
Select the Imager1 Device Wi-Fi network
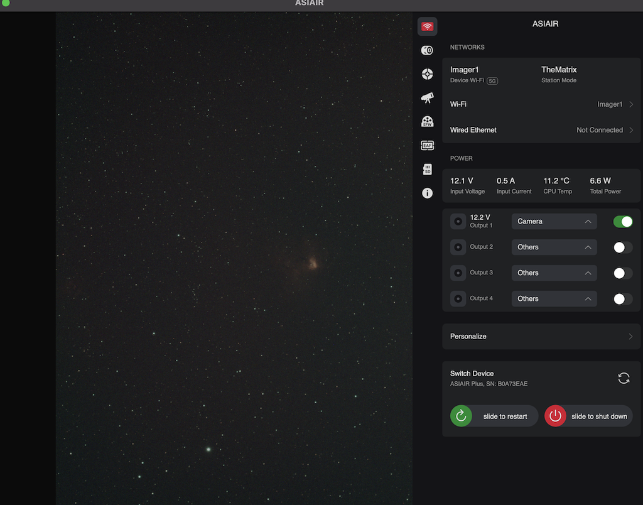pos(474,74)
